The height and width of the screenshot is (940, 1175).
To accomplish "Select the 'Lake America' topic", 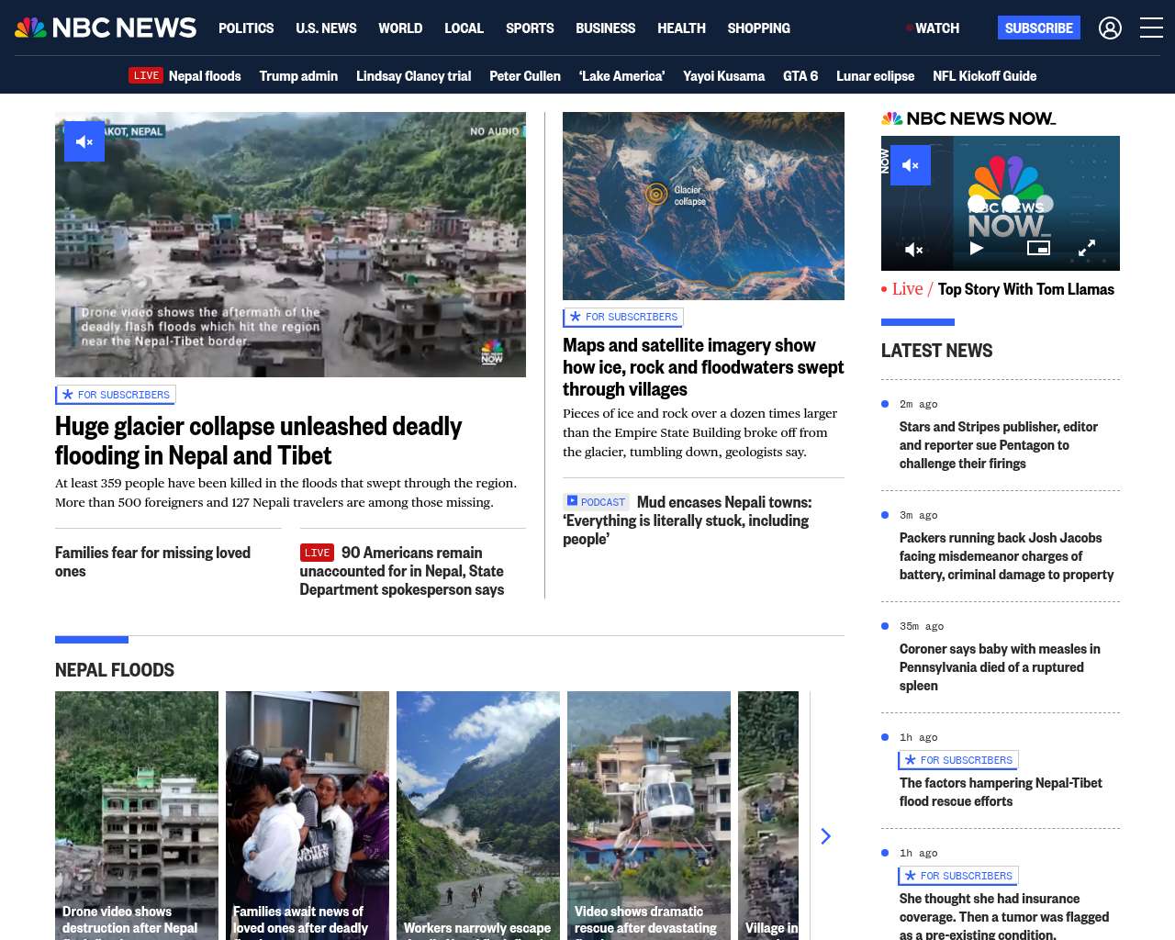I will click(621, 76).
